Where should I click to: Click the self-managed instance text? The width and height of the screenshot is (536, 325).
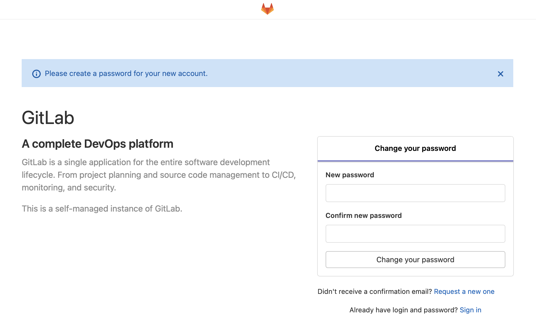pos(102,208)
